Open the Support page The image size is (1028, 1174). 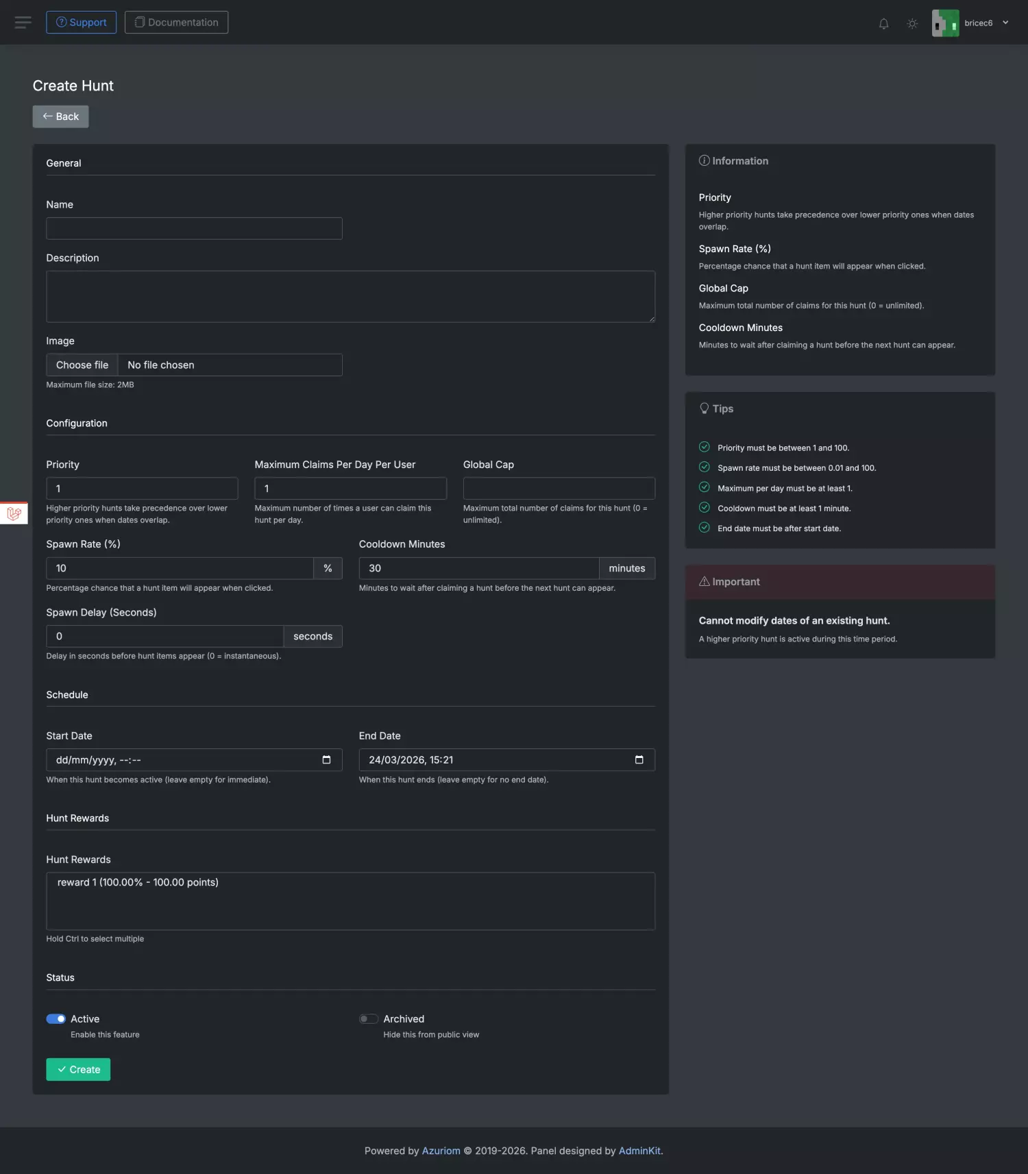click(81, 23)
